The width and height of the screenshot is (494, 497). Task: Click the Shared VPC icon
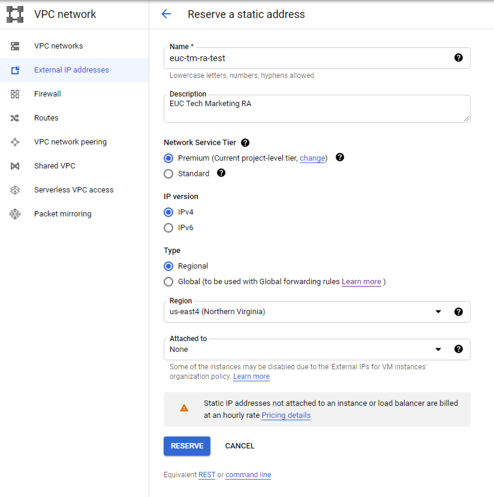click(x=14, y=166)
